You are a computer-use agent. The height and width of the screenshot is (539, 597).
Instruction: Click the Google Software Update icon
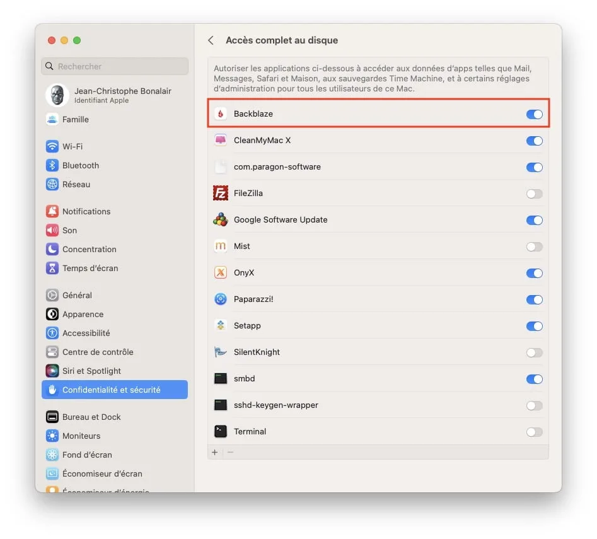[x=221, y=220]
